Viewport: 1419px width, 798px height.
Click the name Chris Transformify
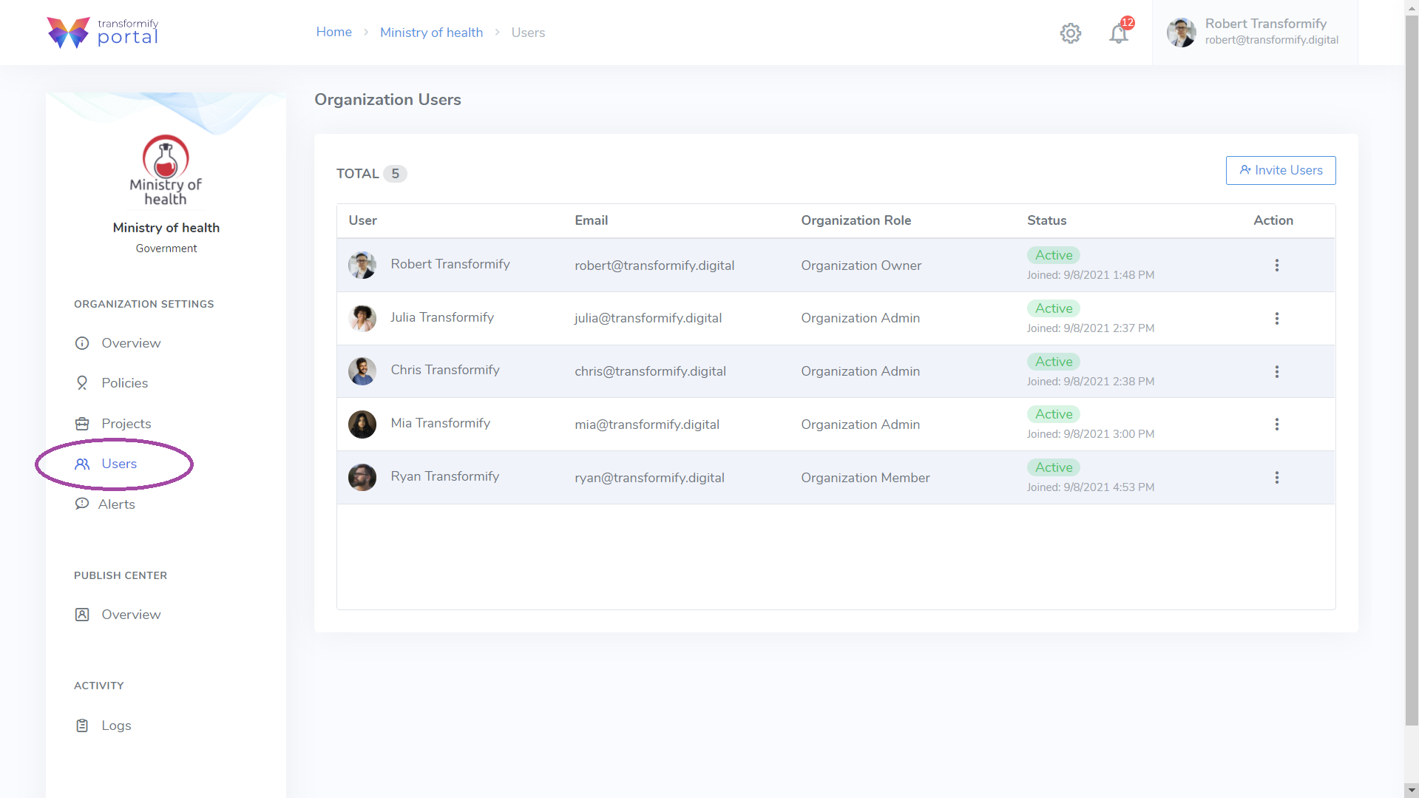coord(444,370)
